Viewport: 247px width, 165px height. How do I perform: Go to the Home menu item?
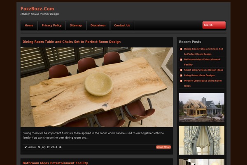click(x=29, y=26)
